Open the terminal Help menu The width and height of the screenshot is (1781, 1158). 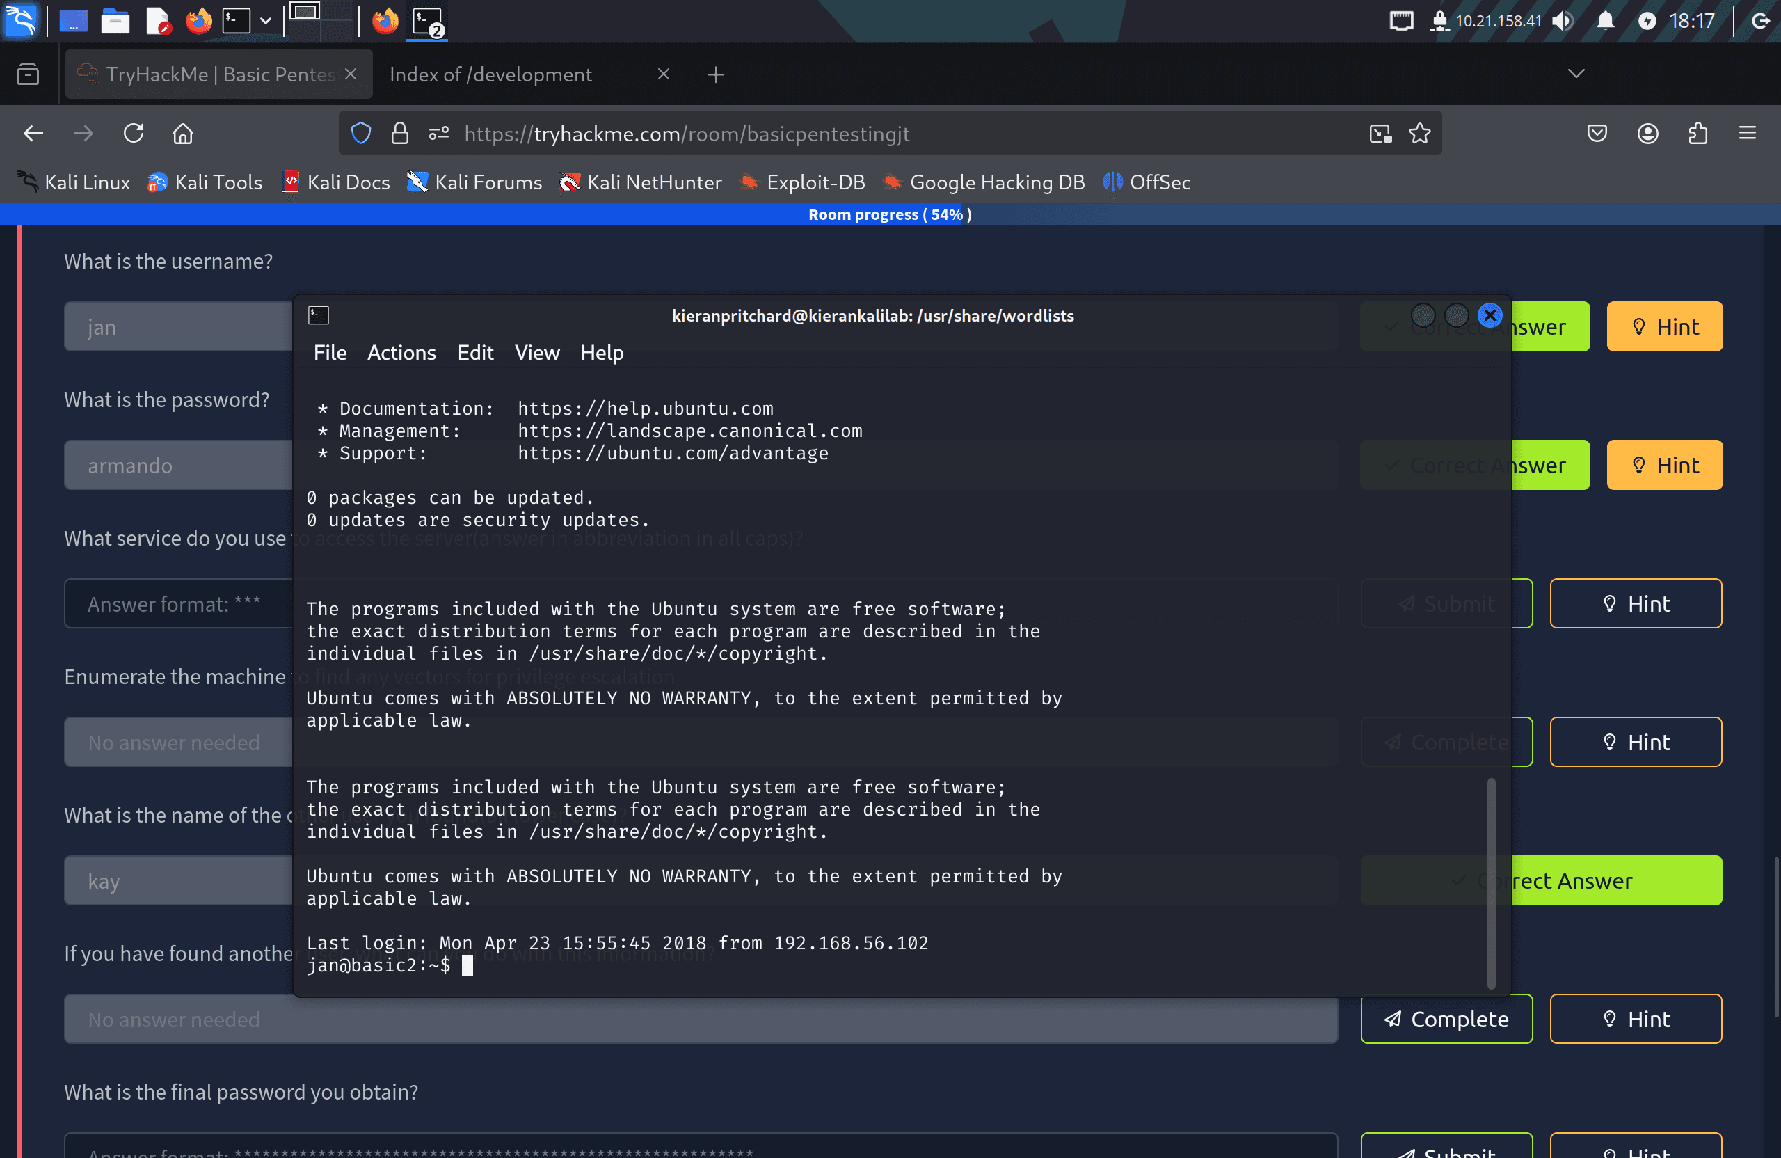tap(602, 353)
